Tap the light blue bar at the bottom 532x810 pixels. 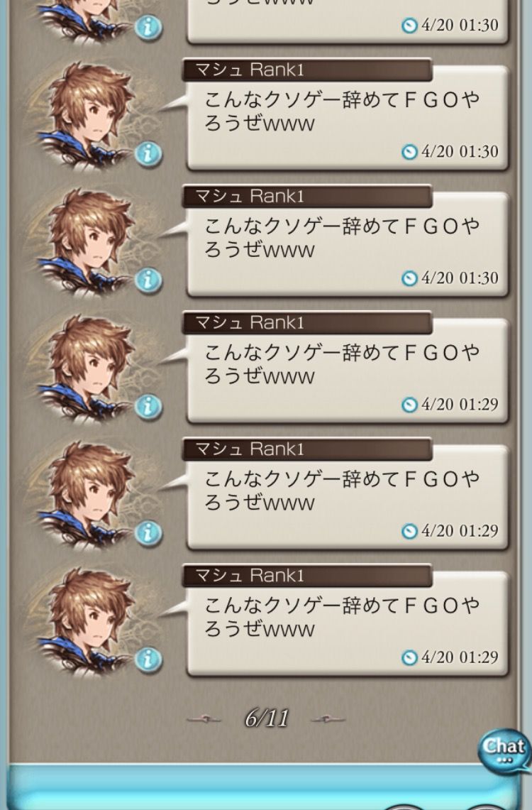click(x=263, y=788)
